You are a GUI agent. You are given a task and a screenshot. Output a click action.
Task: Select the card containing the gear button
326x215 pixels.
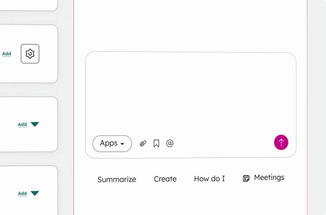point(29,54)
